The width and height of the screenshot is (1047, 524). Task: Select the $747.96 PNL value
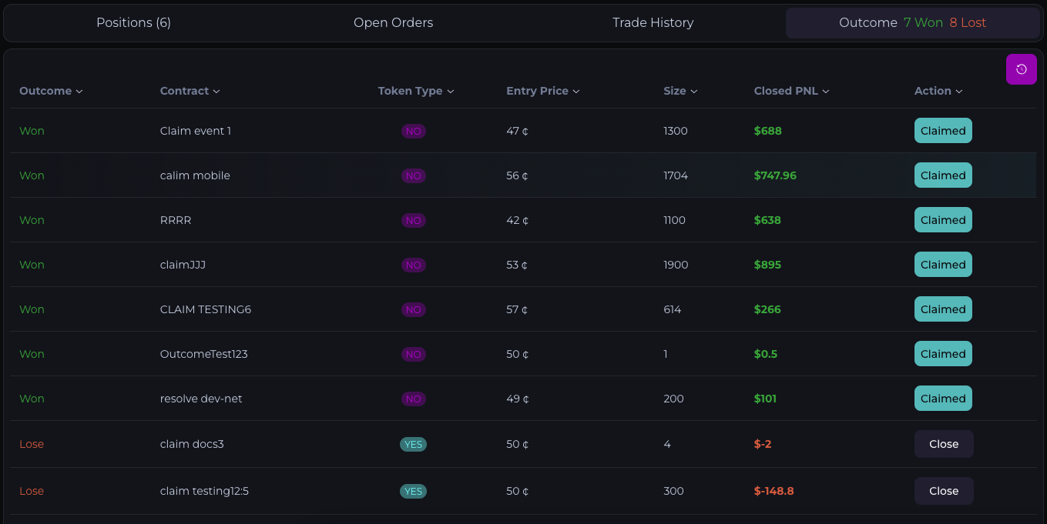tap(775, 175)
